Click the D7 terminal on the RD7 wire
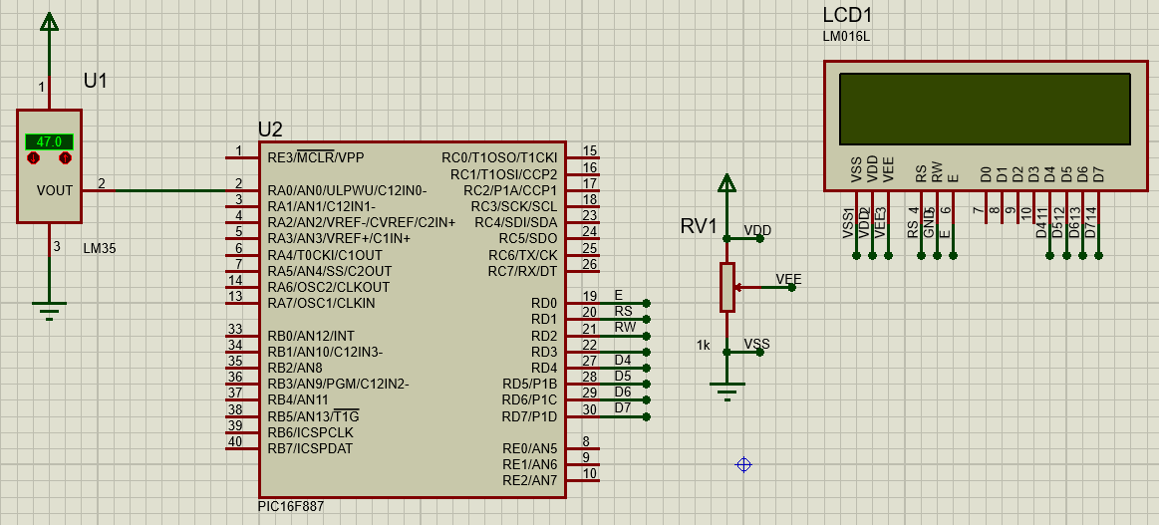 point(647,416)
